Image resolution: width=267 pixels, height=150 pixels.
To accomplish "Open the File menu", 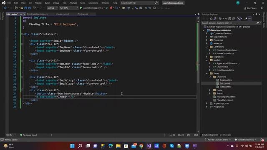I will tap(9, 3).
